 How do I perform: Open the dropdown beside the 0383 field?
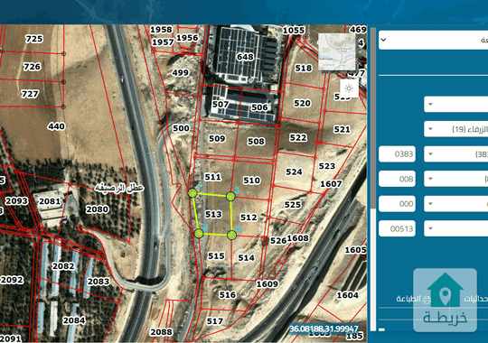456,154
